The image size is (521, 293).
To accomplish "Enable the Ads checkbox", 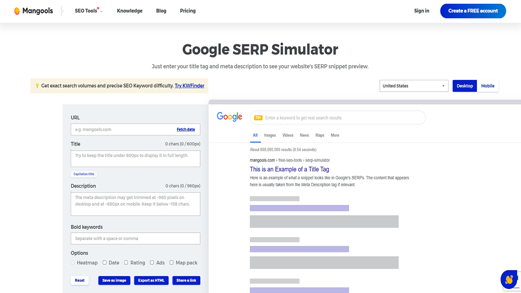I will 152,263.
